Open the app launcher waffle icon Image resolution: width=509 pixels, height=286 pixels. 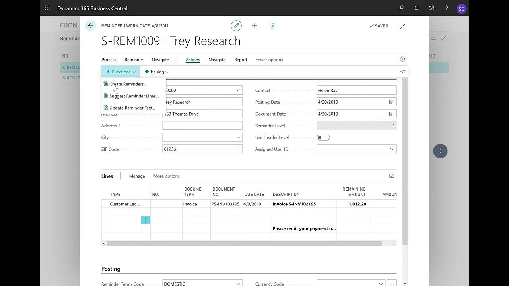click(x=47, y=8)
